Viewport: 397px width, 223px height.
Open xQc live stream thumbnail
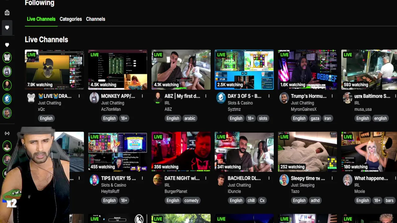point(54,70)
